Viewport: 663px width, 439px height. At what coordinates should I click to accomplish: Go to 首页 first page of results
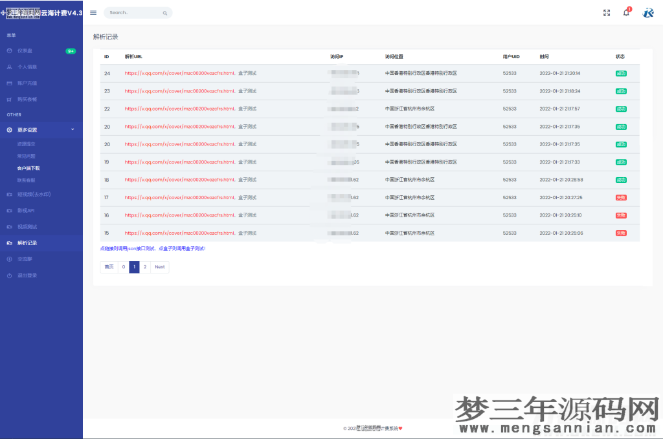pos(109,266)
